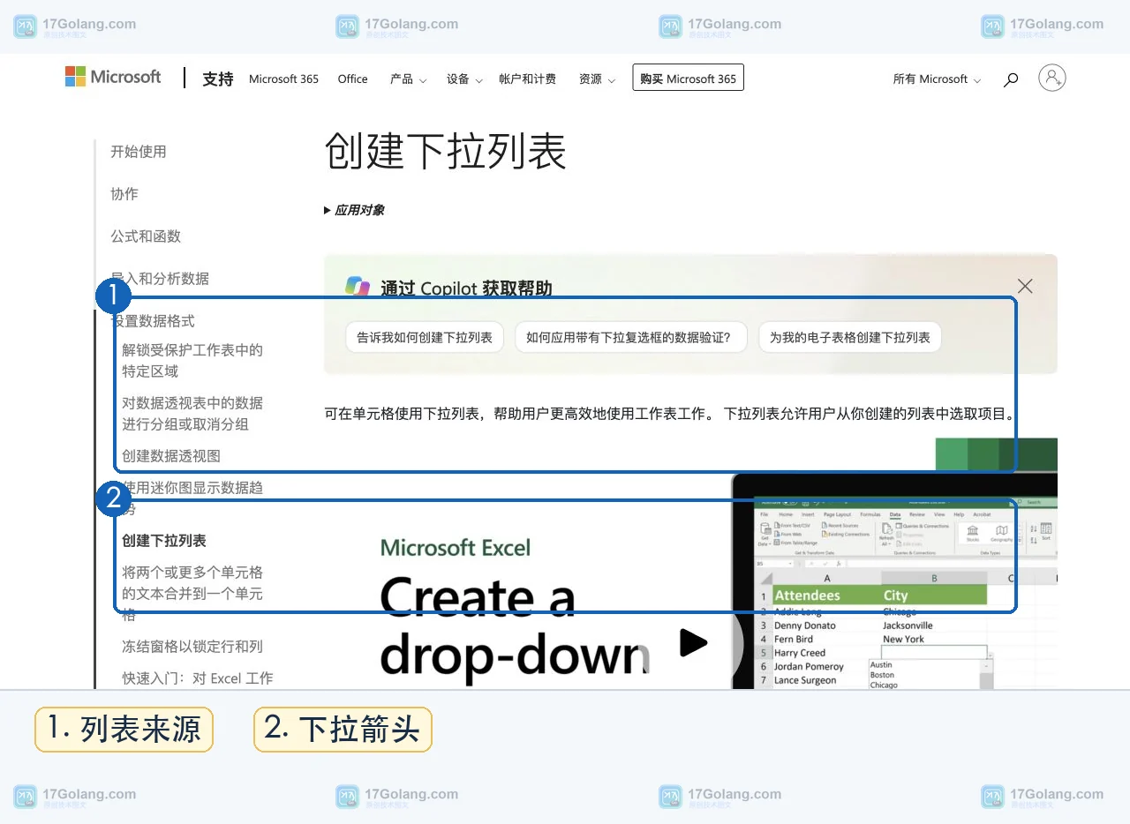Close the Copilot help banner
Image resolution: width=1130 pixels, height=824 pixels.
[x=1025, y=286]
